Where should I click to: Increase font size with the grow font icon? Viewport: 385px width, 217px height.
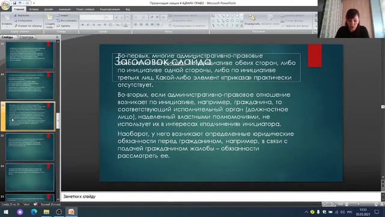pos(117,17)
